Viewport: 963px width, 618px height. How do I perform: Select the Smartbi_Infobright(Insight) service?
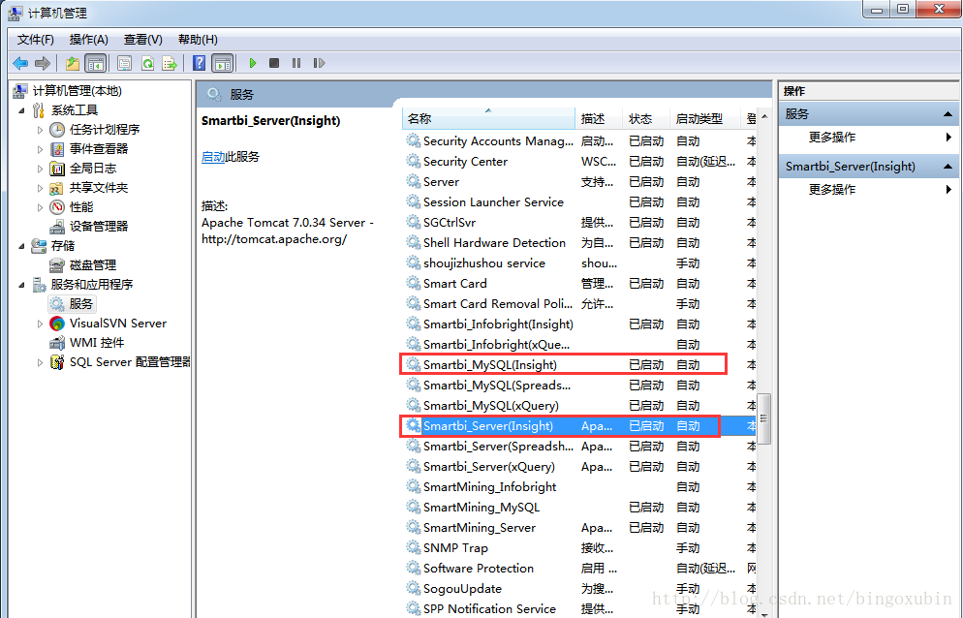point(580,324)
